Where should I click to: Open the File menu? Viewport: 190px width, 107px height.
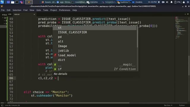click(3, 10)
